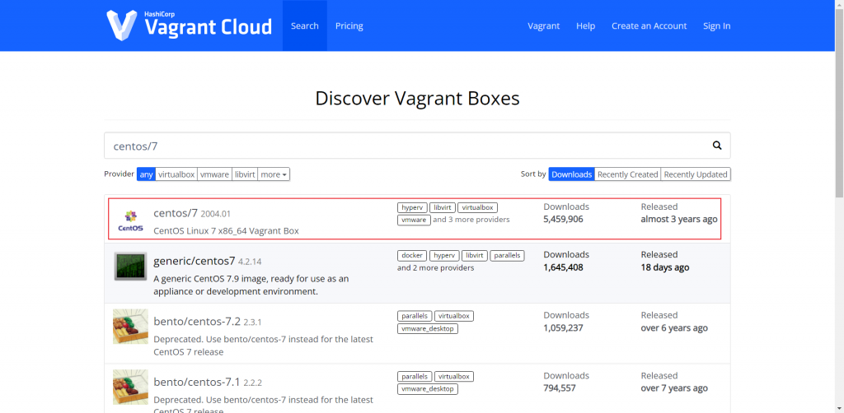Filter by vmware provider
The height and width of the screenshot is (413, 844).
(214, 174)
